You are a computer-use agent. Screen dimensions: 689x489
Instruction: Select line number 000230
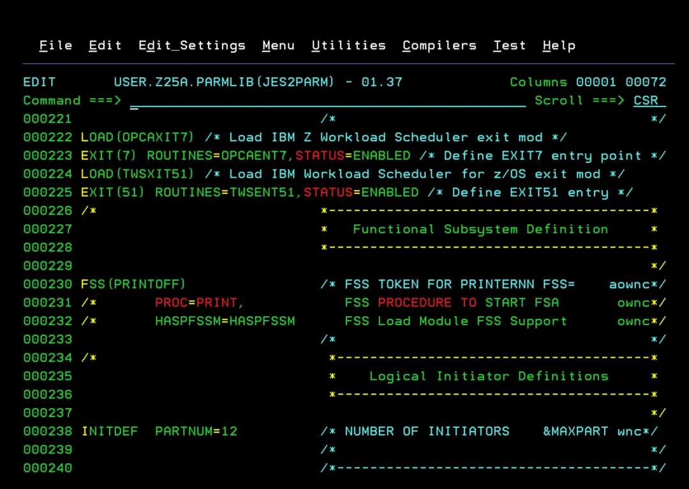click(x=47, y=284)
